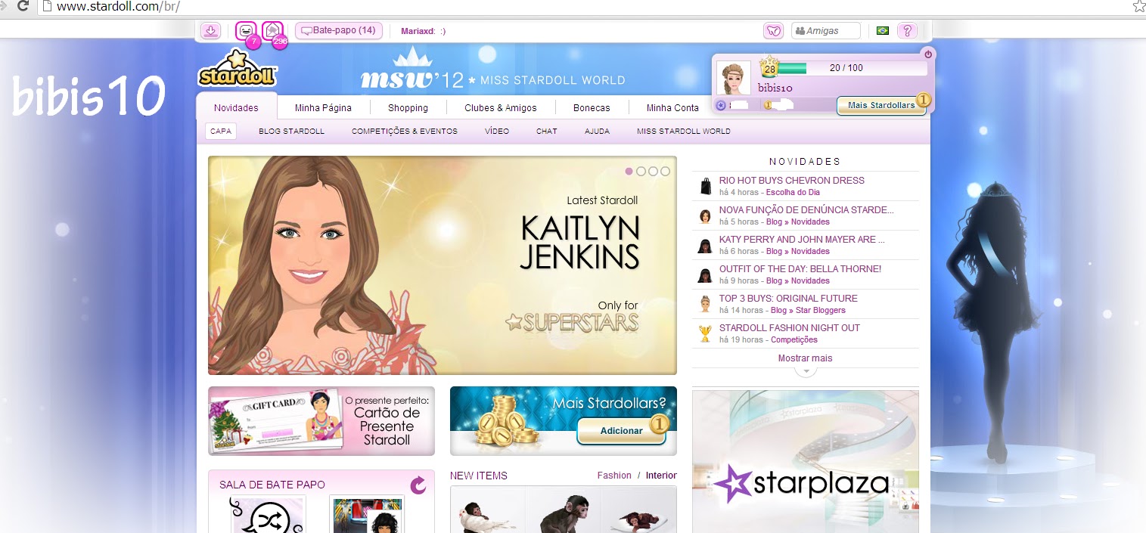Screen dimensions: 1146x533
Task: Select the first banner slide dot
Action: coord(629,172)
